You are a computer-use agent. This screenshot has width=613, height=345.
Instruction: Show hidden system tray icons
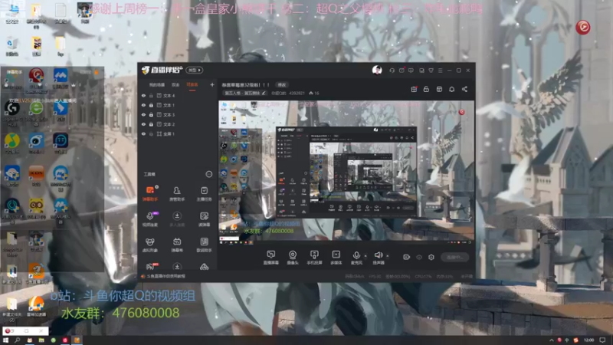tap(551, 340)
